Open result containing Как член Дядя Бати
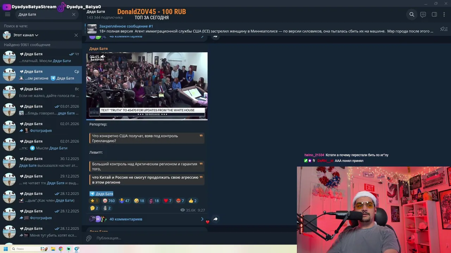 coord(41,197)
